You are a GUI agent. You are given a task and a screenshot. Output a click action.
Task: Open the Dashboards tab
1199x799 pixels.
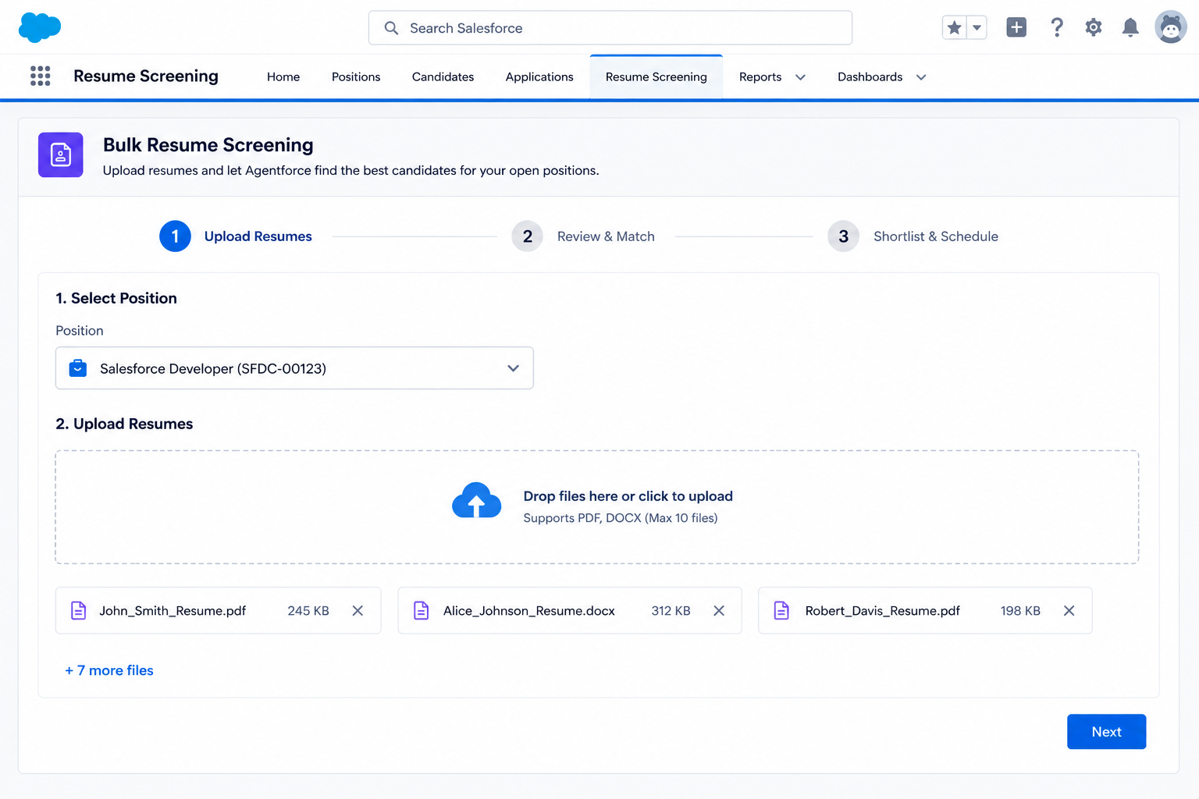870,76
